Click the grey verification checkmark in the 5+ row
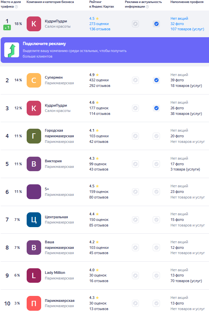 pyautogui.click(x=156, y=192)
